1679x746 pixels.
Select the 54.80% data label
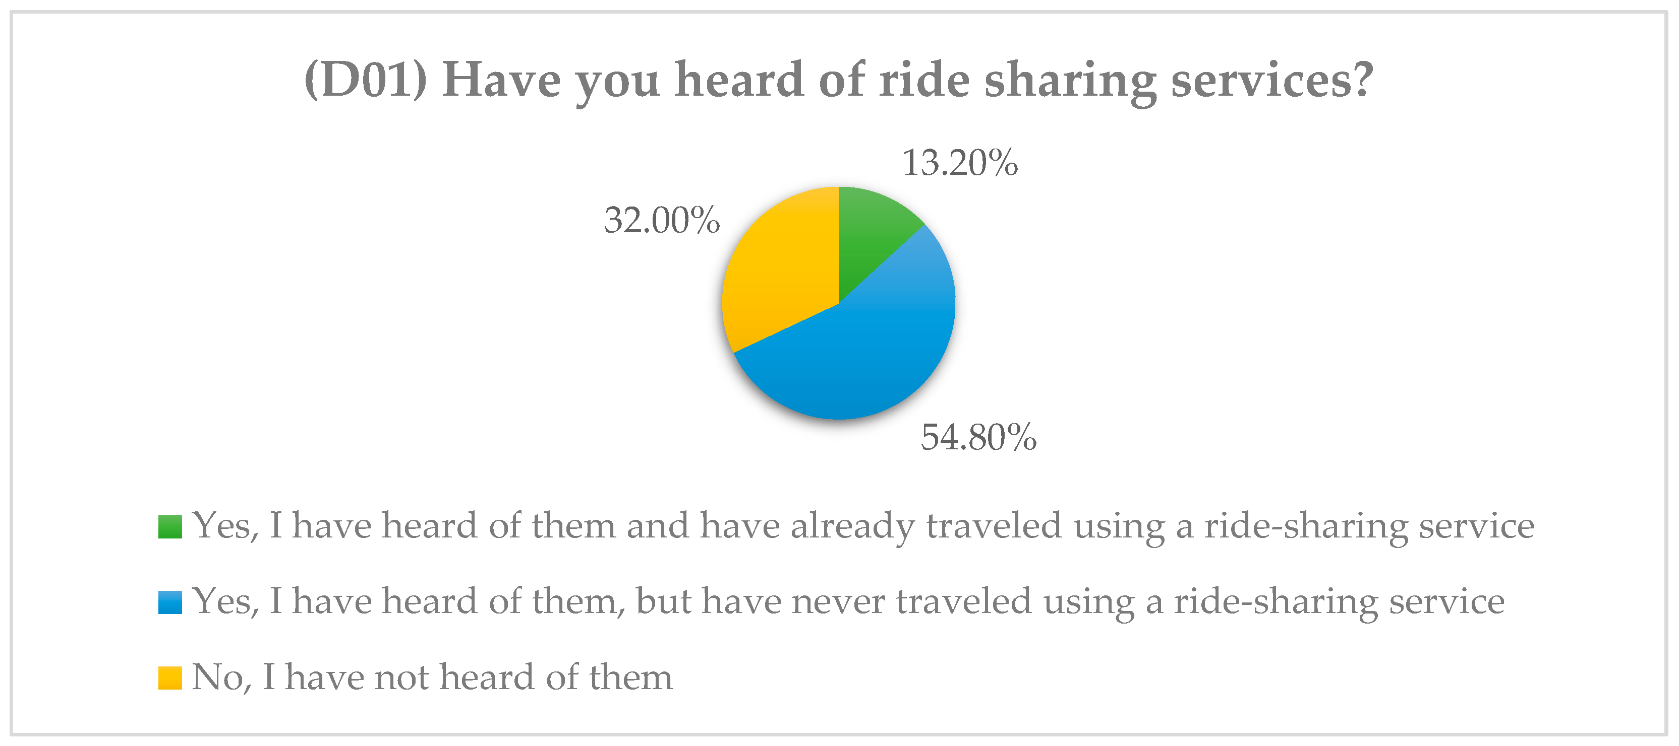[977, 437]
